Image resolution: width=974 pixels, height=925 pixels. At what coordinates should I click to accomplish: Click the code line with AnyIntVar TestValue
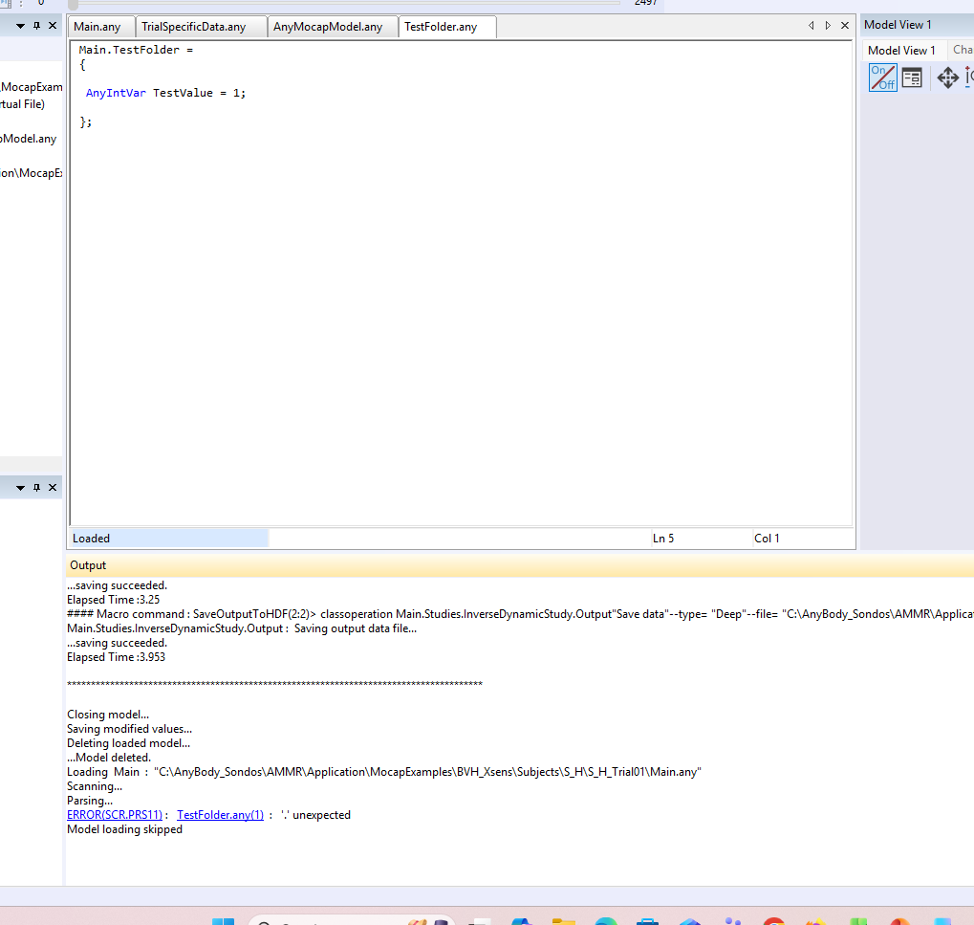(165, 93)
